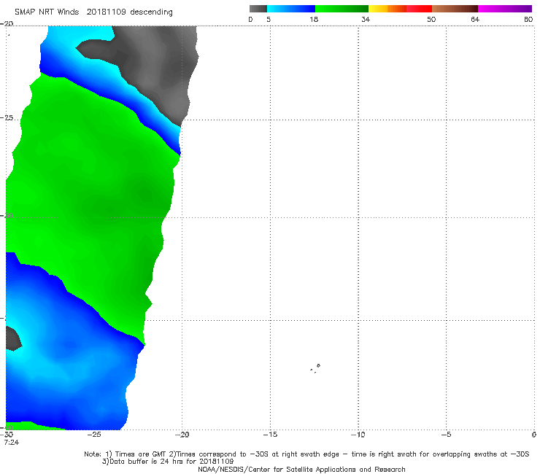Click the latitude axis label -20
Screen dimensions: 540x474
tap(7, 23)
